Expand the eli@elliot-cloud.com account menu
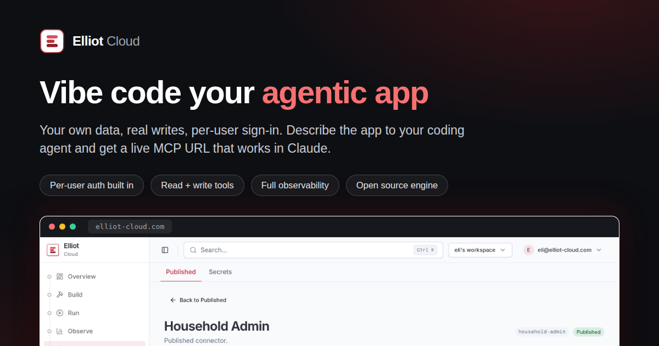659x346 pixels. [x=563, y=250]
